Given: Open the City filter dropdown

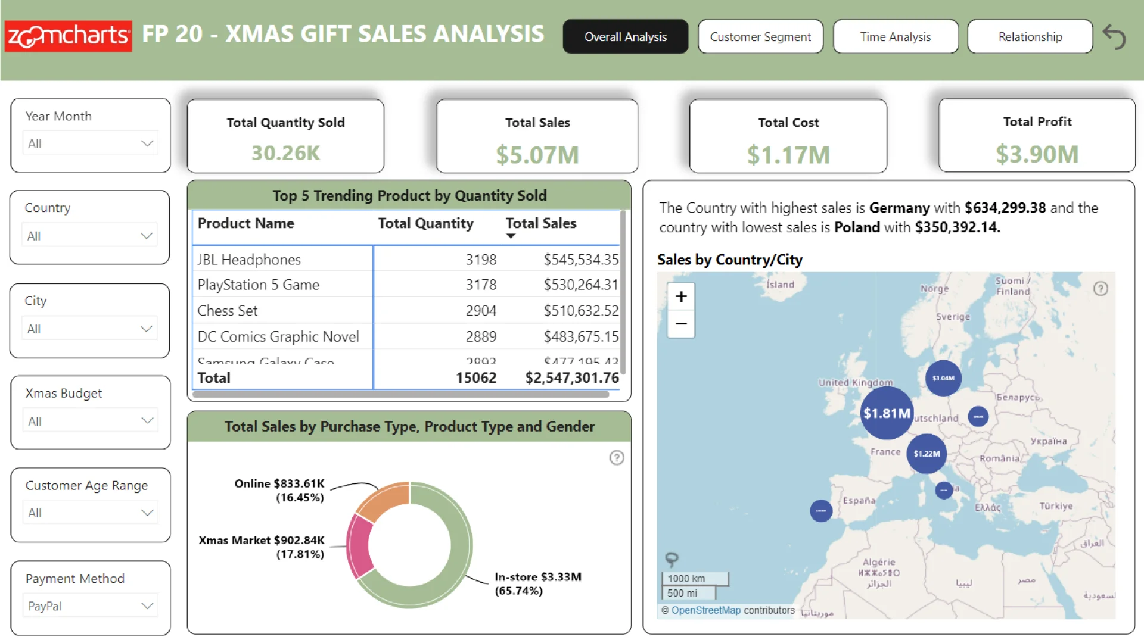Looking at the screenshot, I should (90, 329).
